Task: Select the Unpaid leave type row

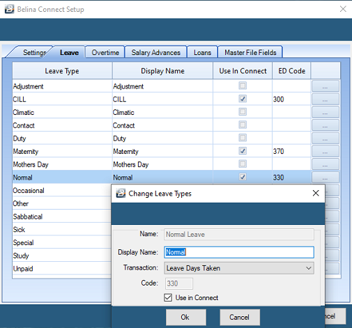Action: pyautogui.click(x=62, y=269)
